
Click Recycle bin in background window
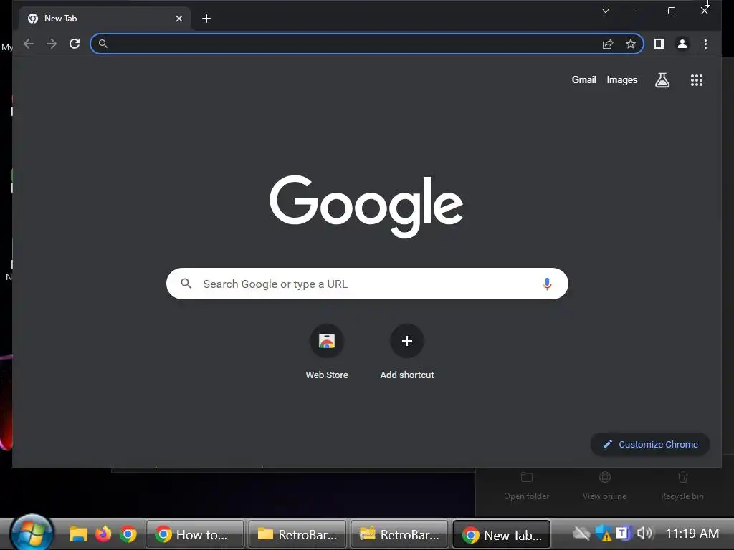click(682, 486)
